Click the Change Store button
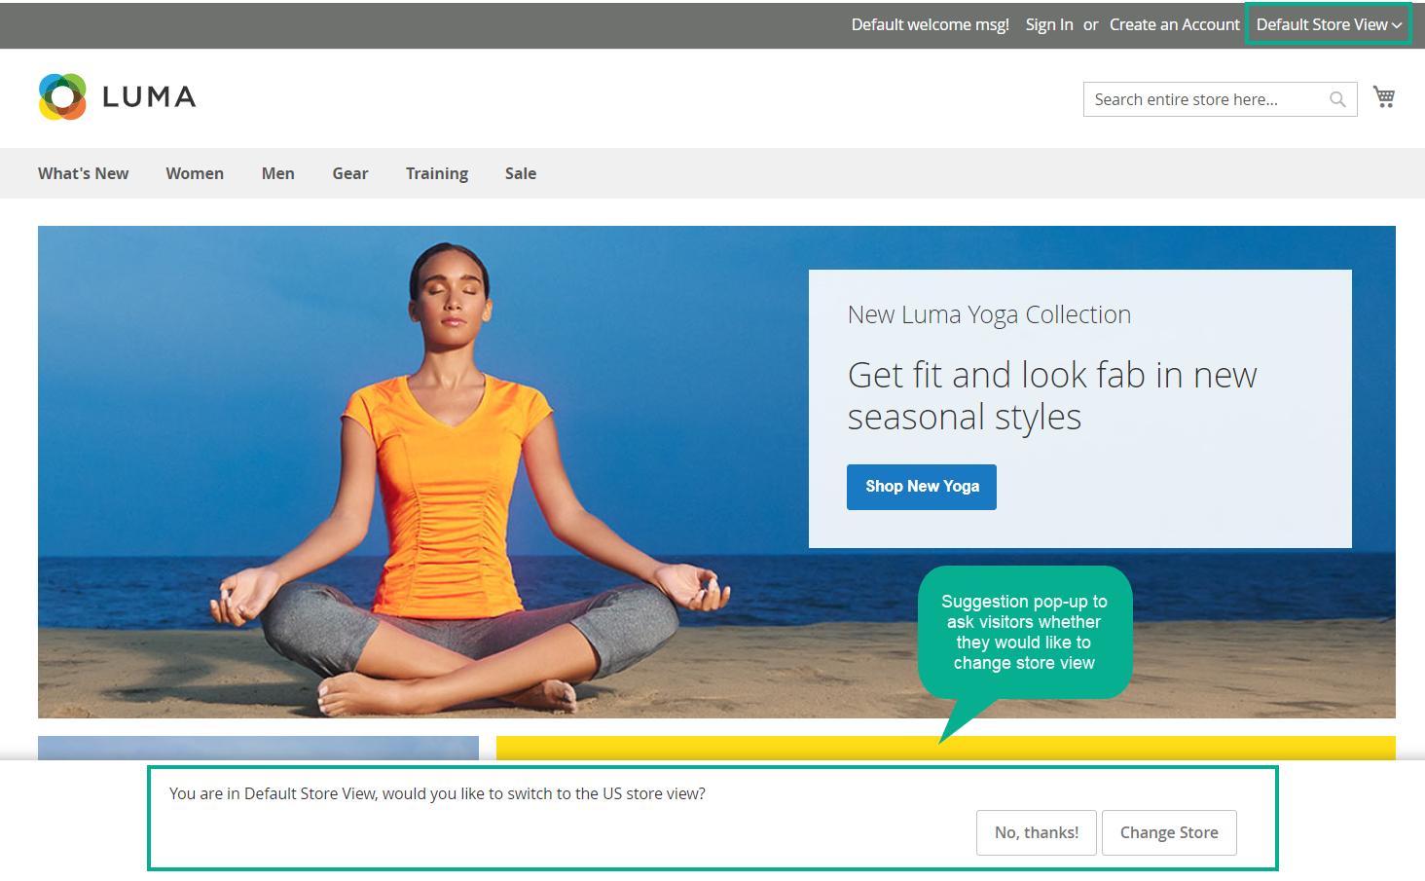This screenshot has height=881, width=1425. pos(1169,832)
